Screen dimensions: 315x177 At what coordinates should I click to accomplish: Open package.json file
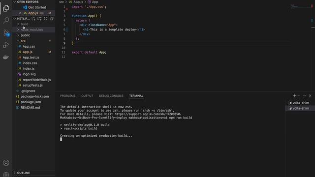33,102
